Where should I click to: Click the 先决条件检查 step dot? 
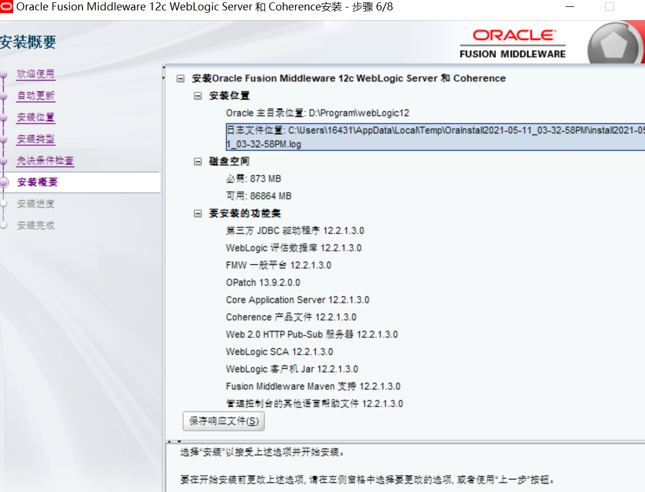tap(3, 161)
